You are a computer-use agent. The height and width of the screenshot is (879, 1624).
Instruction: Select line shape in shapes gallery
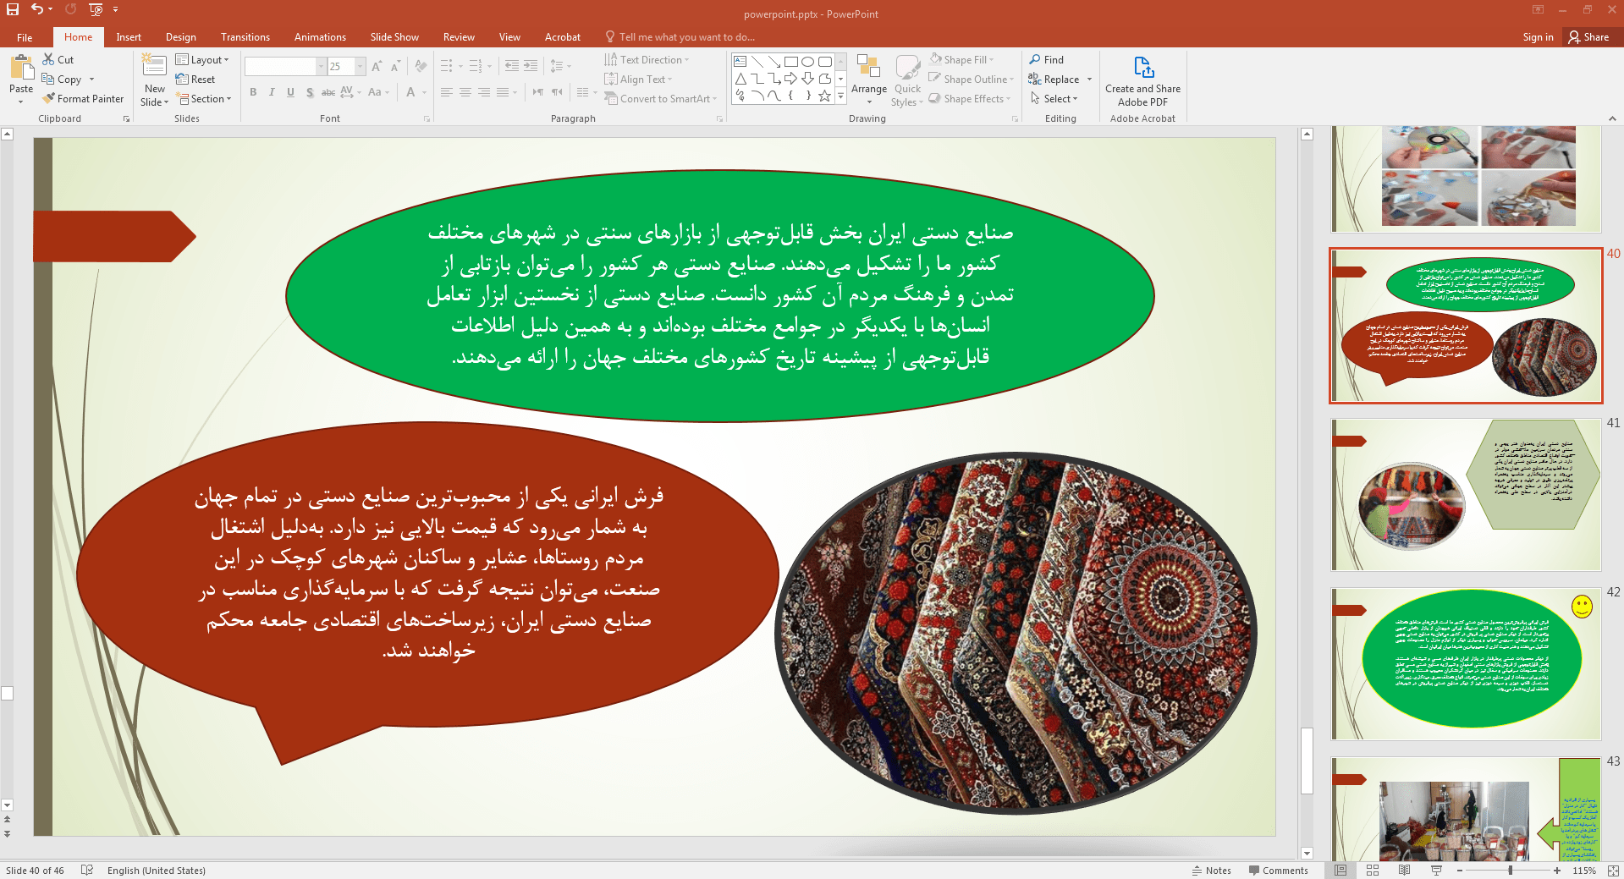[x=757, y=62]
